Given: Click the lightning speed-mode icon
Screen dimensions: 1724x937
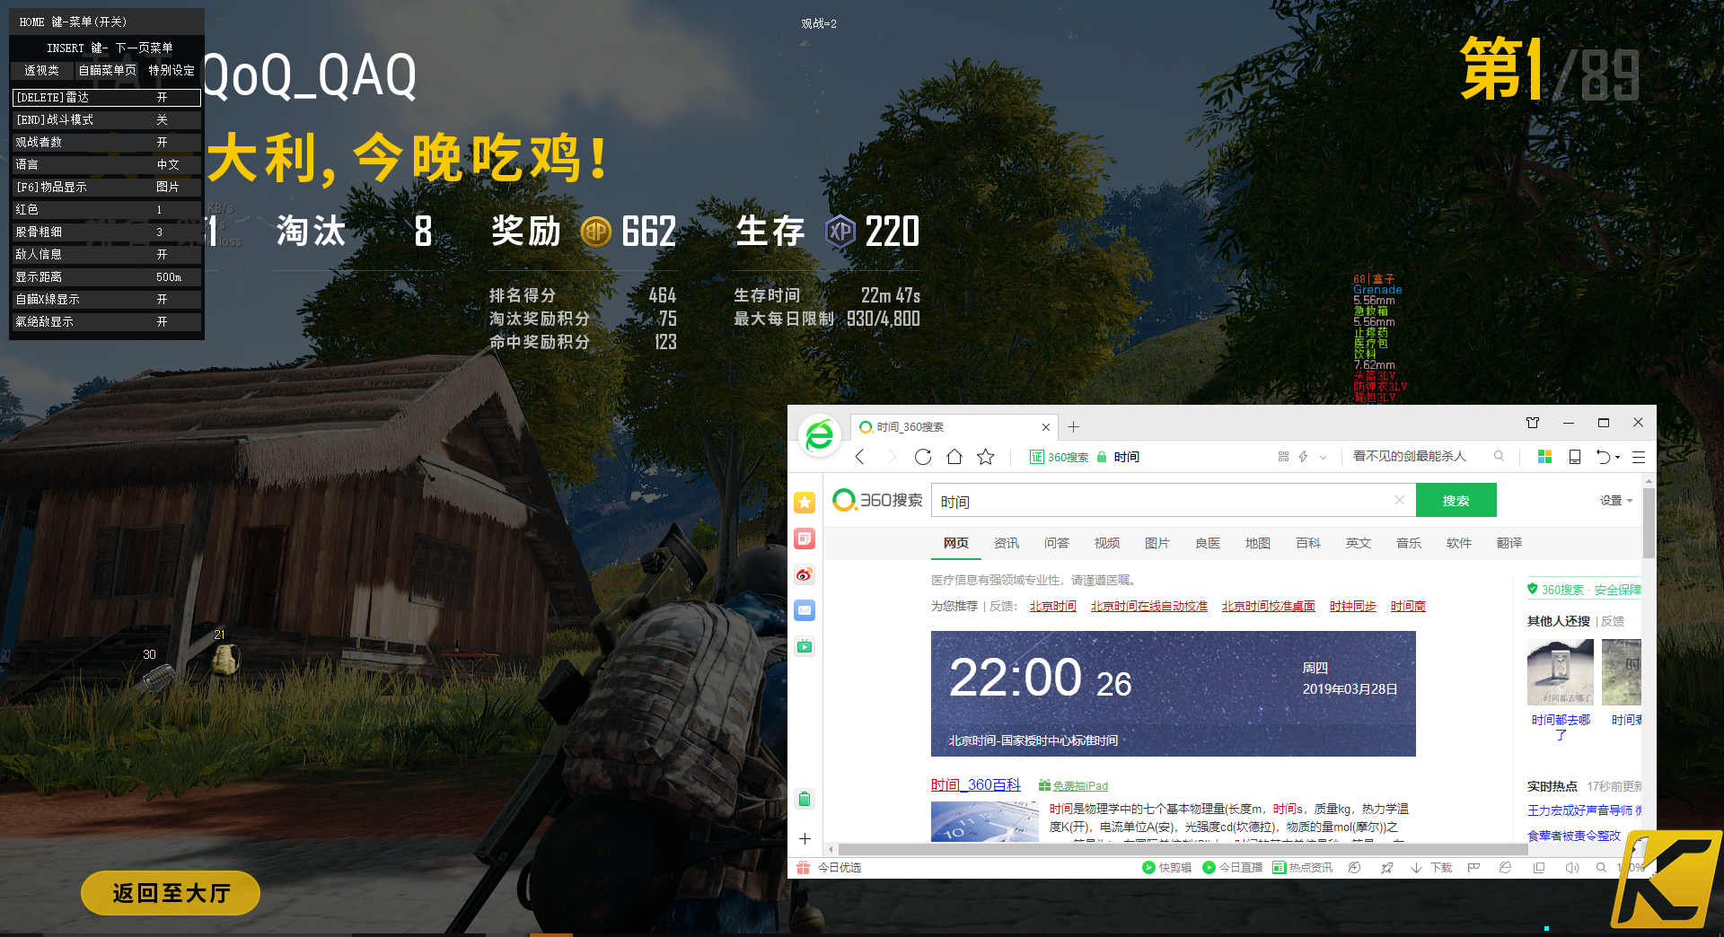Looking at the screenshot, I should pyautogui.click(x=1303, y=457).
